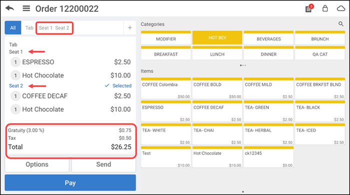Open the BRUNCH category

tap(320, 38)
